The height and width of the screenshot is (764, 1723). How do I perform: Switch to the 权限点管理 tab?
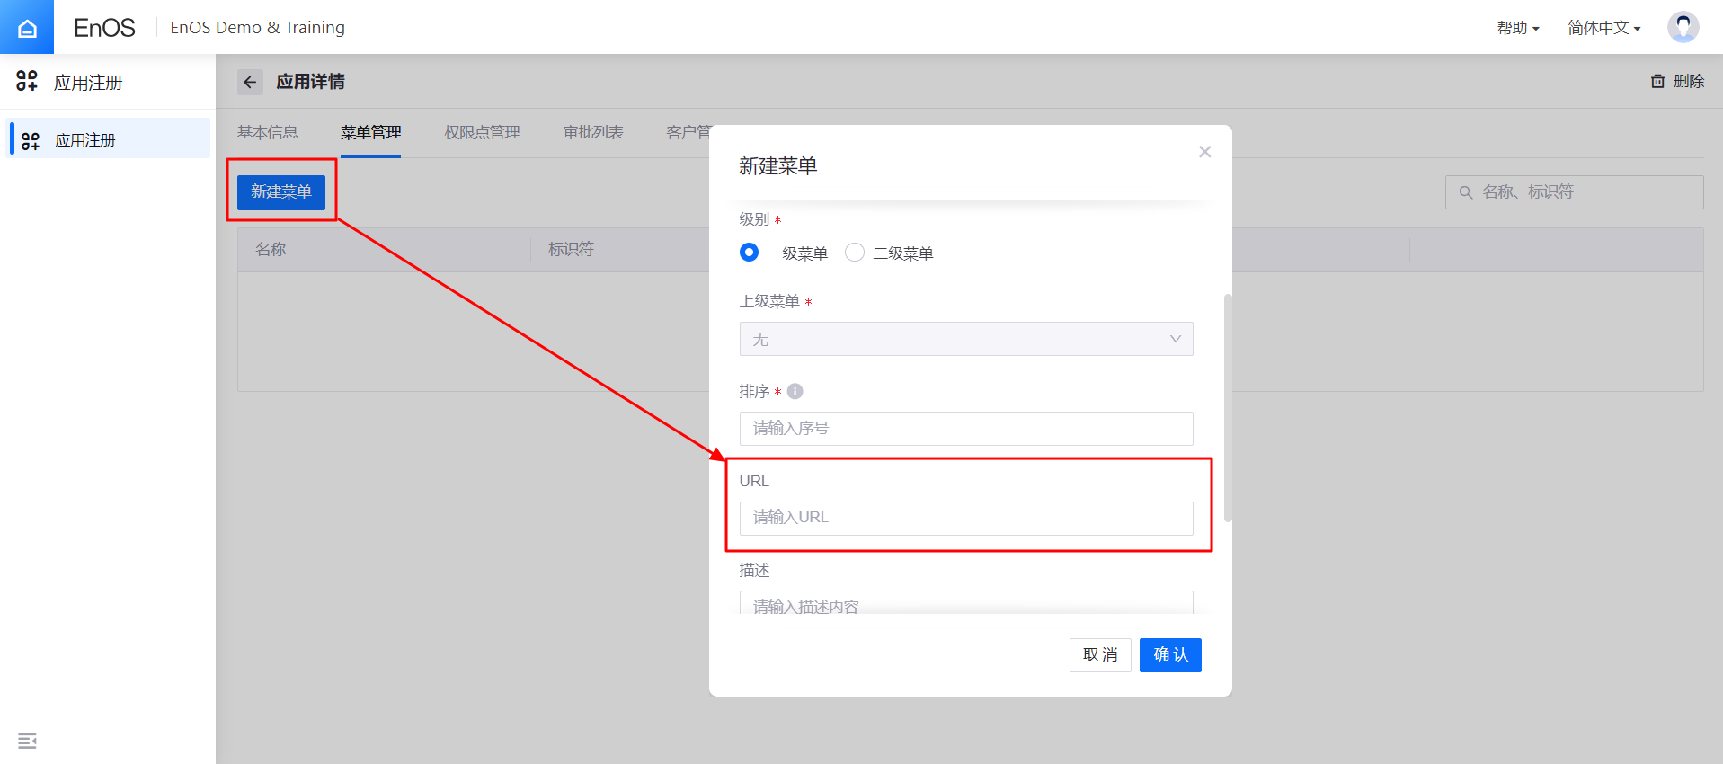(x=482, y=132)
